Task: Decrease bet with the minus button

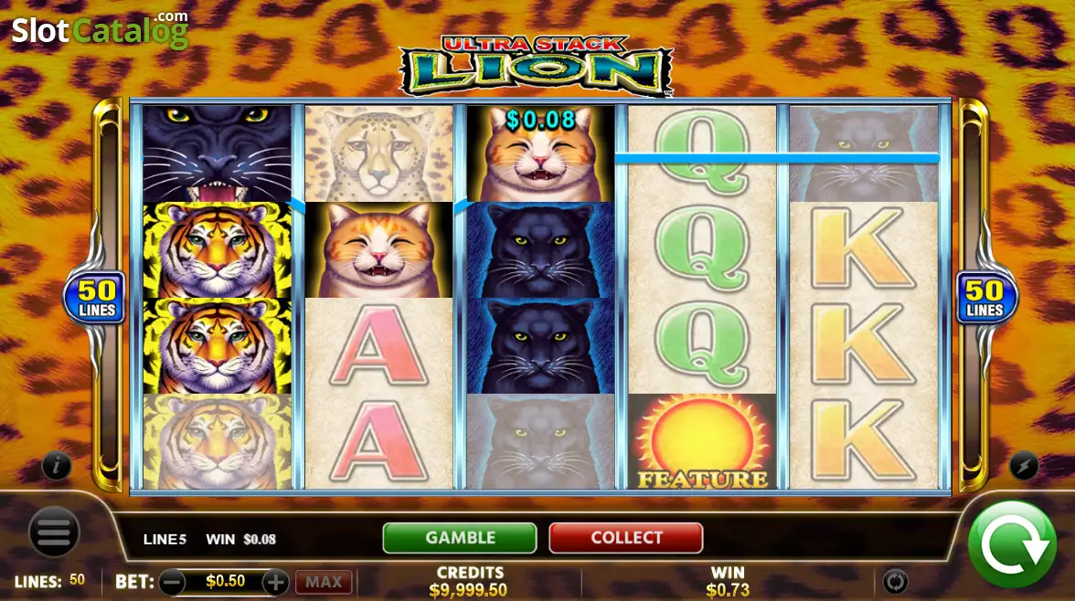Action: click(172, 583)
